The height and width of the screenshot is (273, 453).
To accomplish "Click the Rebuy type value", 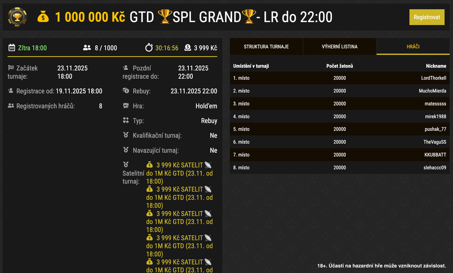I will (209, 121).
